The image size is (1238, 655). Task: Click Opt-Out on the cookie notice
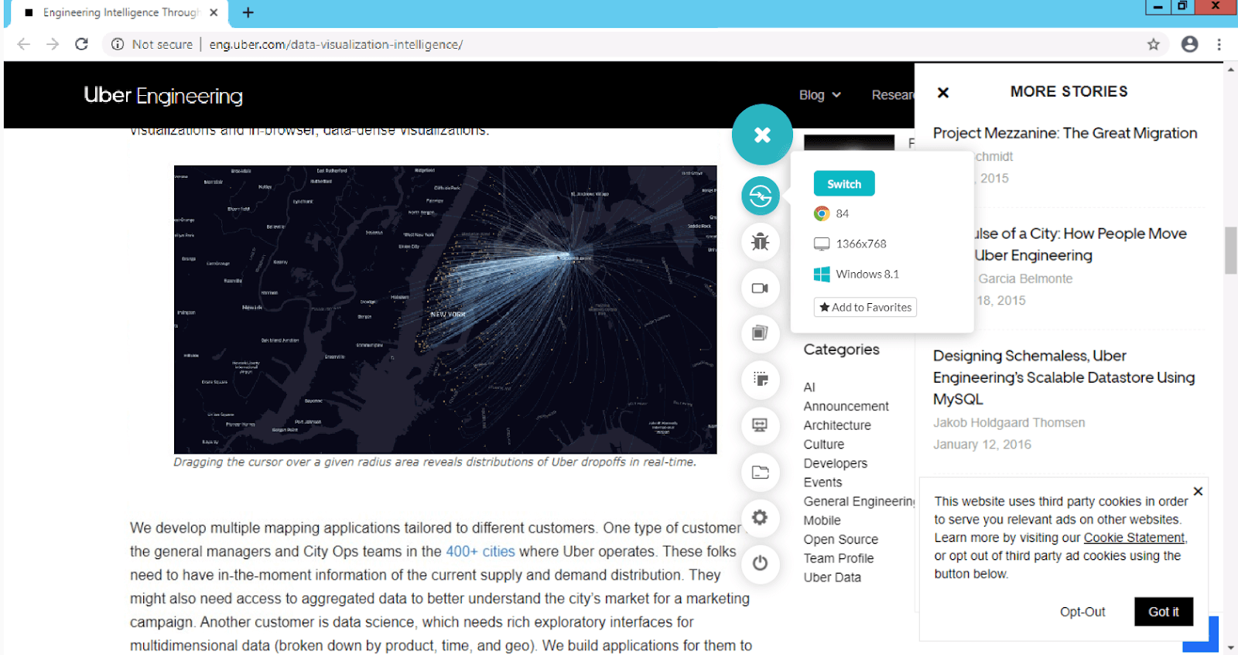coord(1082,612)
